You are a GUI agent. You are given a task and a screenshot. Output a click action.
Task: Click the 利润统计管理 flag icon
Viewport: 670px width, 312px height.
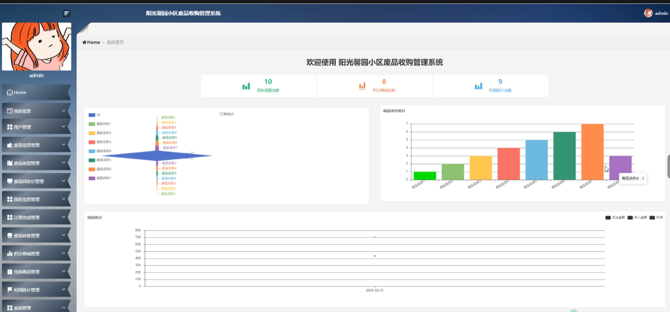click(x=10, y=290)
